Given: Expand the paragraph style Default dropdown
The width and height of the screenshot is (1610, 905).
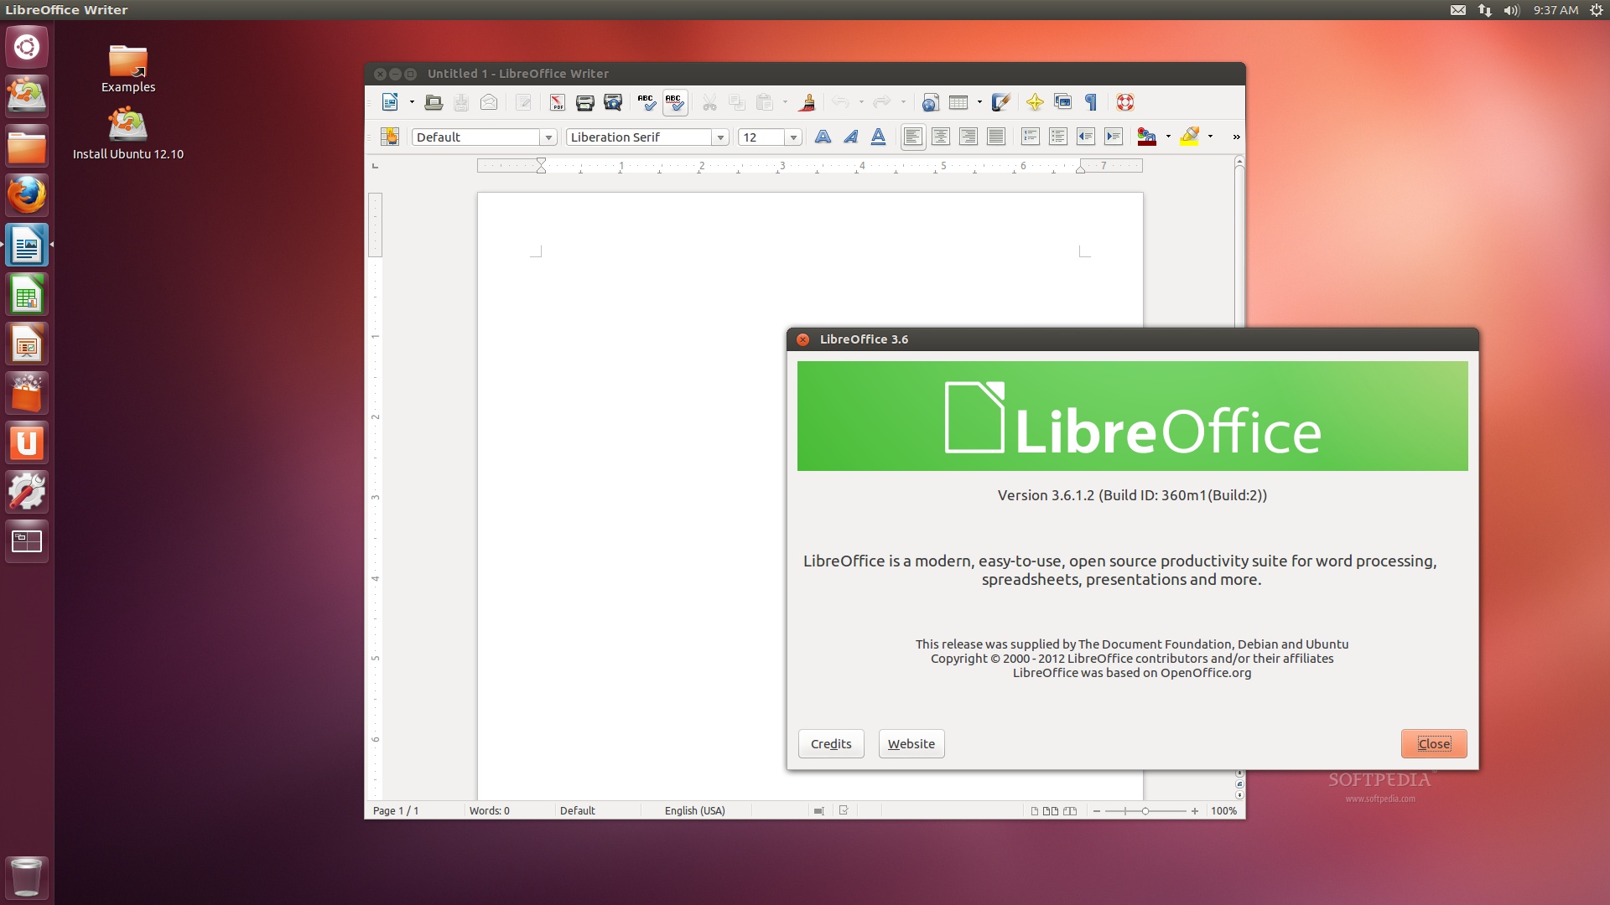Looking at the screenshot, I should click(548, 137).
